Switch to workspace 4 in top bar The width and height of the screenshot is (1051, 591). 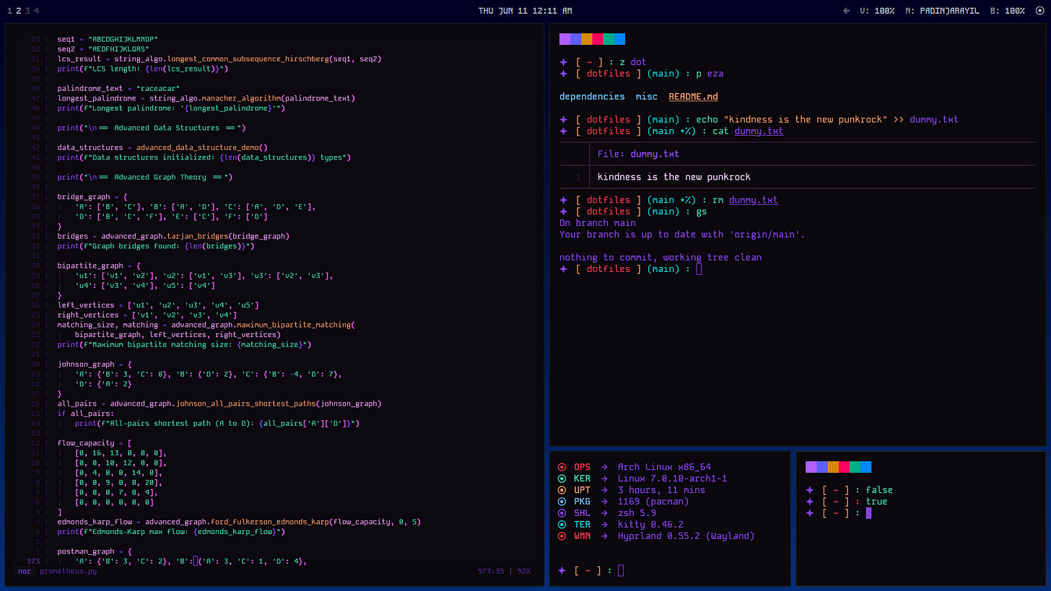[36, 11]
